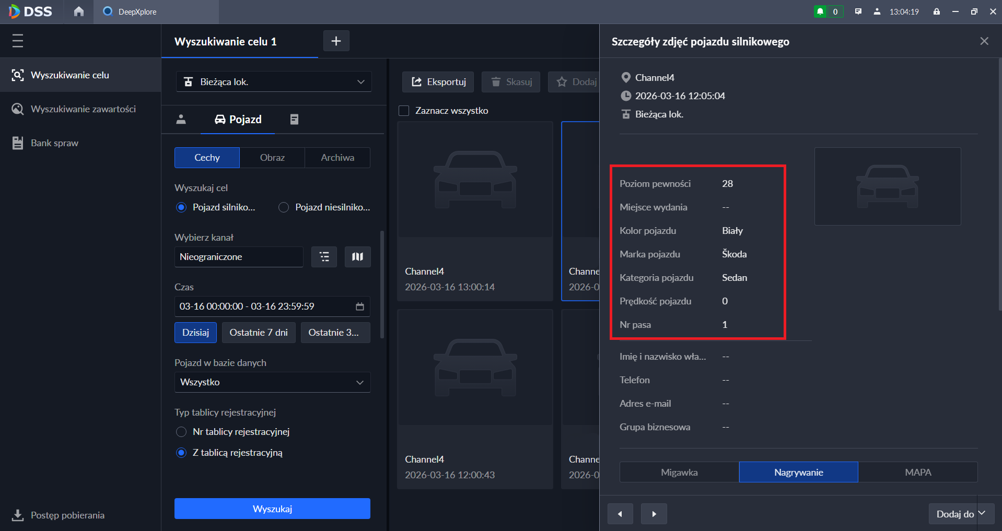Check the Zaznacz wszystko checkbox

tap(404, 111)
